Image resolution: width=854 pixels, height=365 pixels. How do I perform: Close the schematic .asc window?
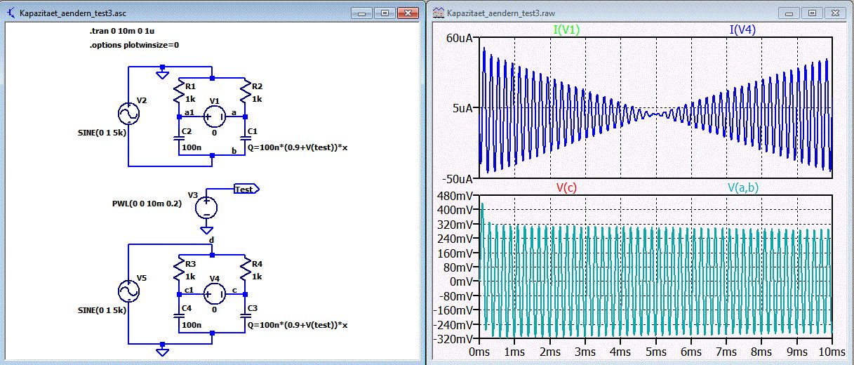406,13
